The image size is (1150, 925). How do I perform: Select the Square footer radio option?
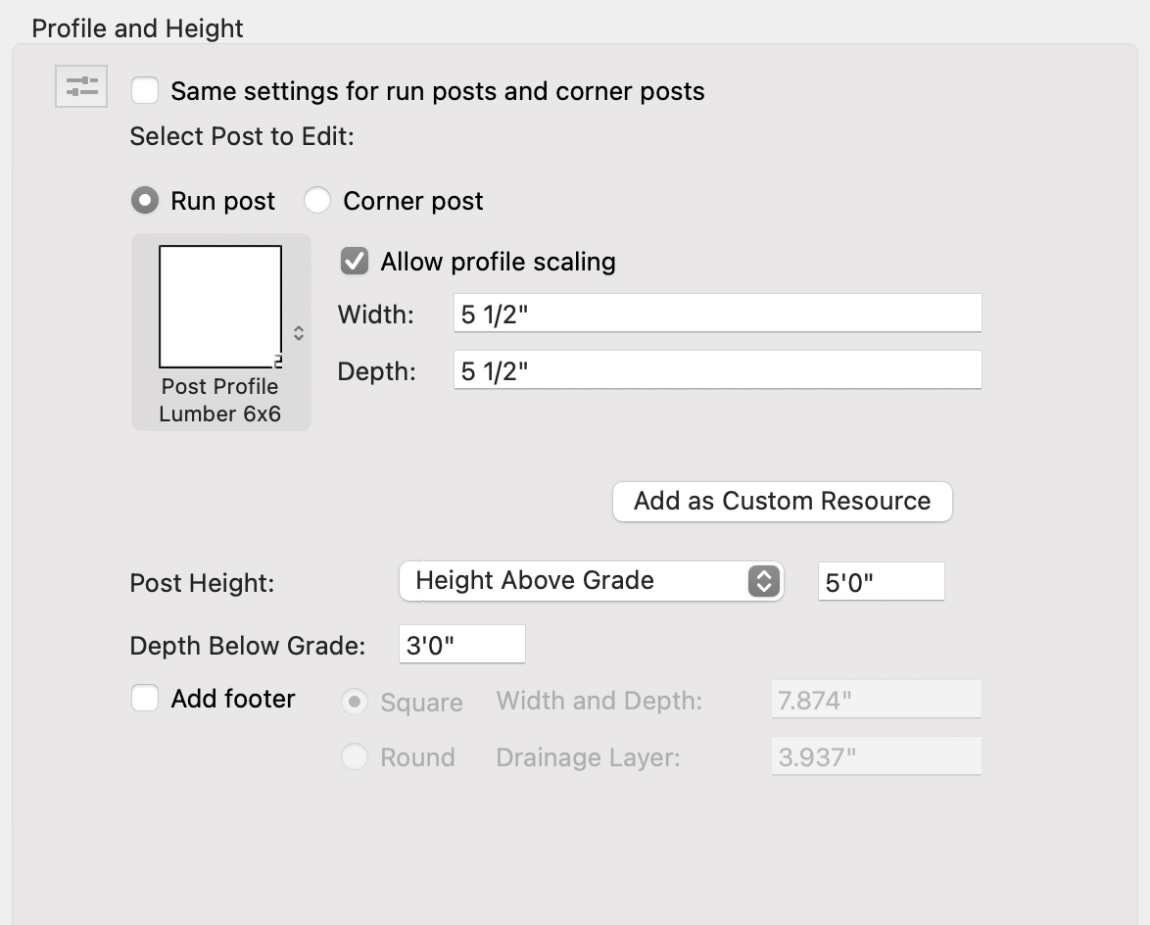pos(355,702)
